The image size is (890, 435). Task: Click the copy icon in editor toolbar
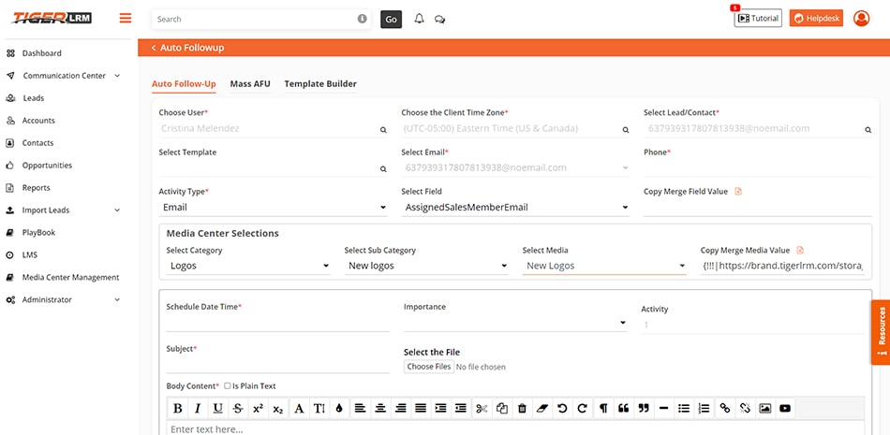coord(502,408)
